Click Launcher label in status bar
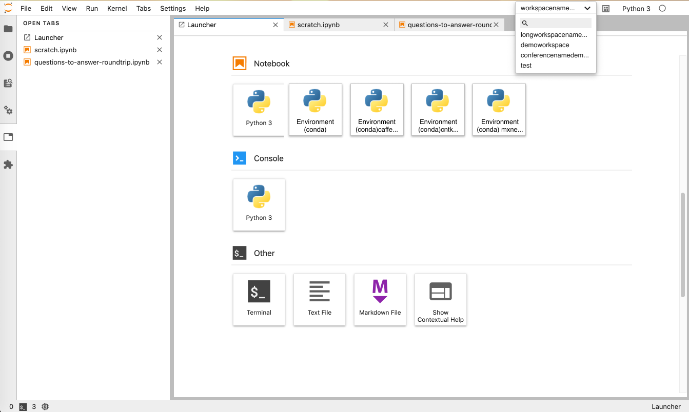 (x=666, y=407)
